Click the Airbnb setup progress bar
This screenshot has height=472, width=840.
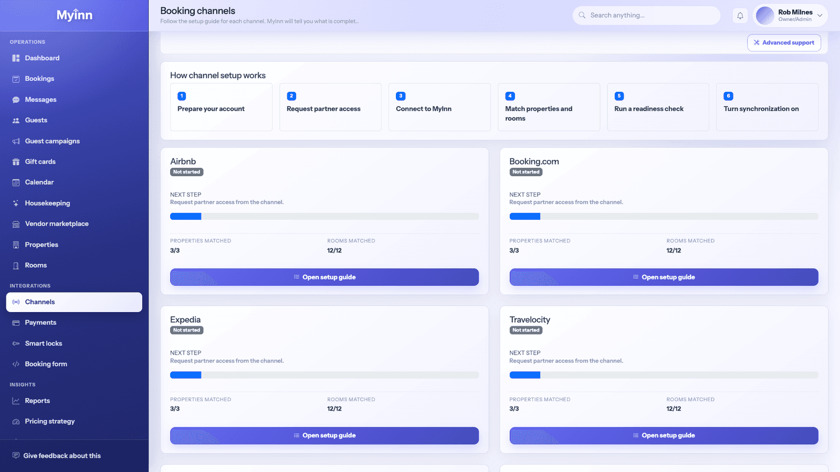(324, 216)
